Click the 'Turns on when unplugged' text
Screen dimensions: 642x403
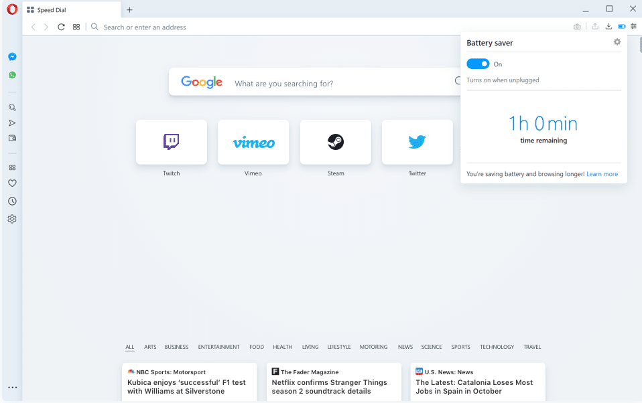[503, 80]
